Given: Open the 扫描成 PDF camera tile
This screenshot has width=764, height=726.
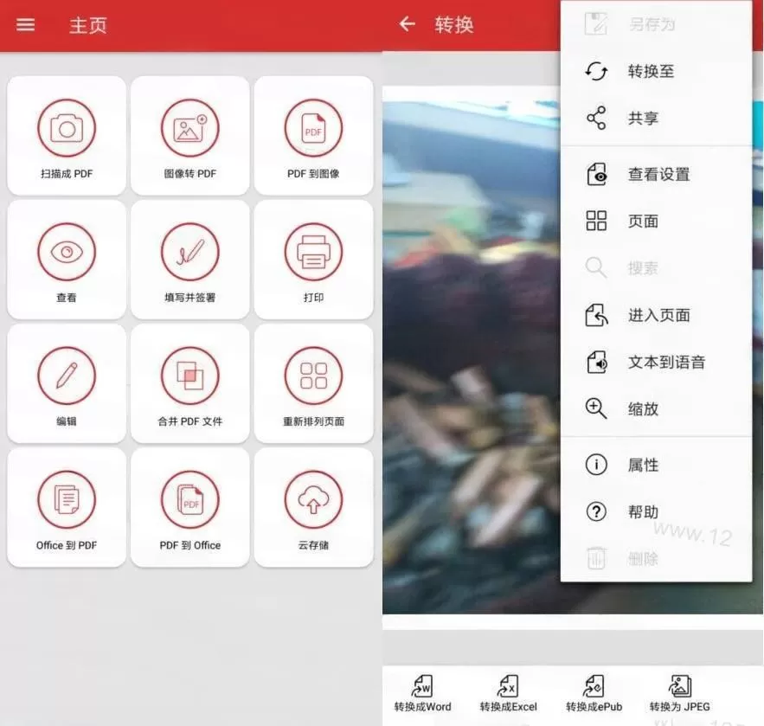Looking at the screenshot, I should [x=67, y=136].
